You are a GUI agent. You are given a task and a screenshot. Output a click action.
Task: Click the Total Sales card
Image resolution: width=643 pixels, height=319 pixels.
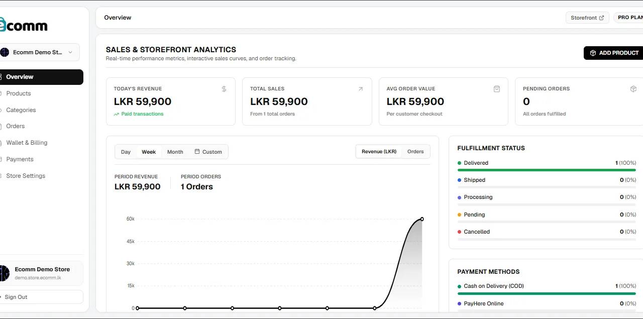pyautogui.click(x=307, y=101)
